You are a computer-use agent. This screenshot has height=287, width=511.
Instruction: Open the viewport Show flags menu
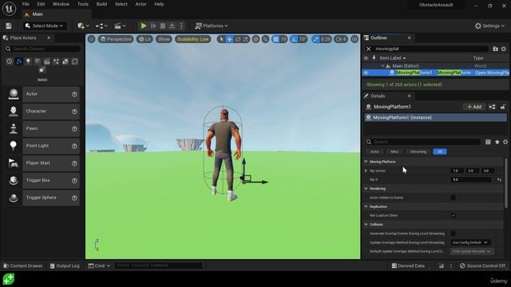pos(164,39)
